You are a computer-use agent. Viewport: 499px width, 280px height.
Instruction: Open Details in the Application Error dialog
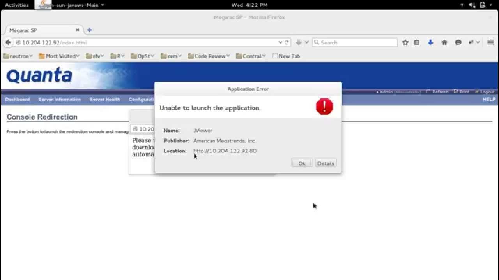coord(326,163)
